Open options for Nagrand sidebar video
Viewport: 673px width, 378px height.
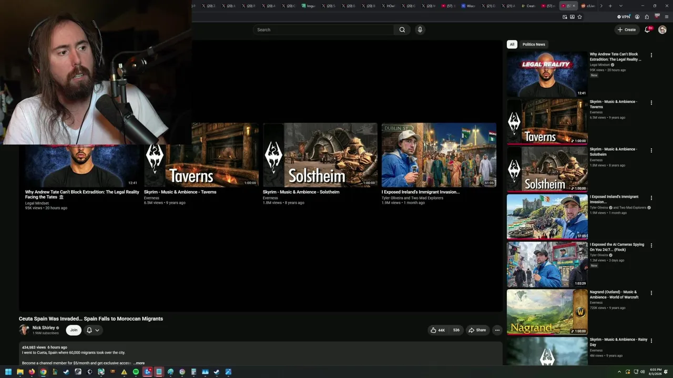click(x=651, y=293)
